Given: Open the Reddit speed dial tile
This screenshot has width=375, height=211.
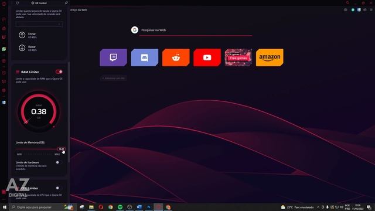Looking at the screenshot, I should tap(176, 57).
